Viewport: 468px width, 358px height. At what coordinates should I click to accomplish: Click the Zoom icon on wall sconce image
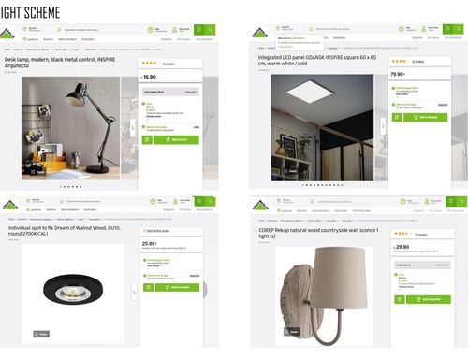[291, 332]
